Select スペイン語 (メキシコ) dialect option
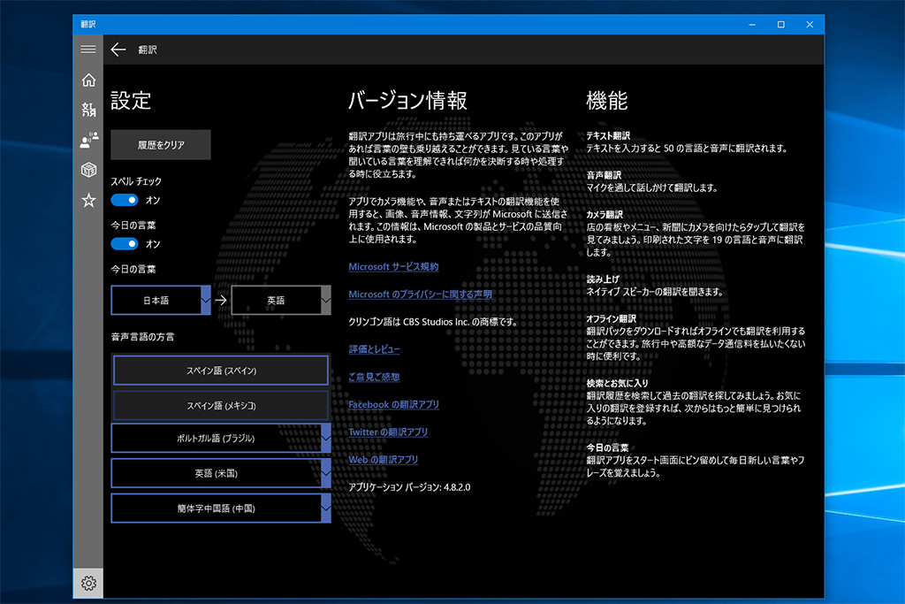This screenshot has width=905, height=604. 221,405
